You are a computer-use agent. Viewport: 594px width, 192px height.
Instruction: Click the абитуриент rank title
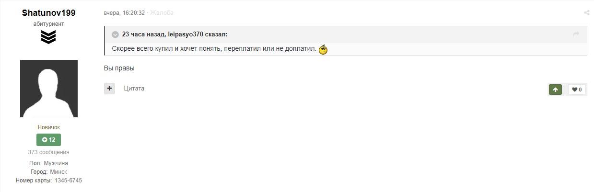48,24
